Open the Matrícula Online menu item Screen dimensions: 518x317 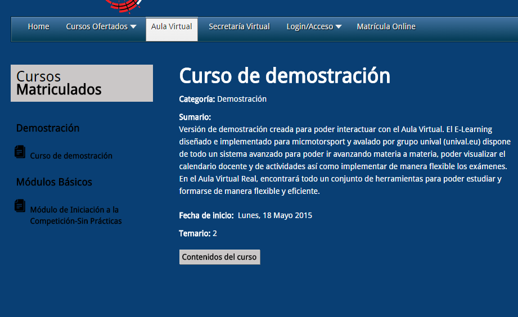386,27
